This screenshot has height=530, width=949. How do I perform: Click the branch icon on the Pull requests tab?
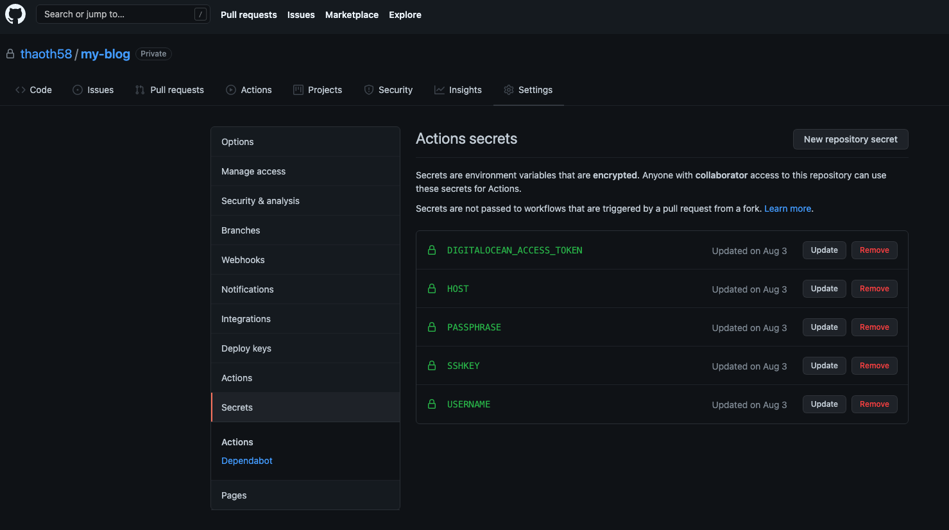point(139,90)
